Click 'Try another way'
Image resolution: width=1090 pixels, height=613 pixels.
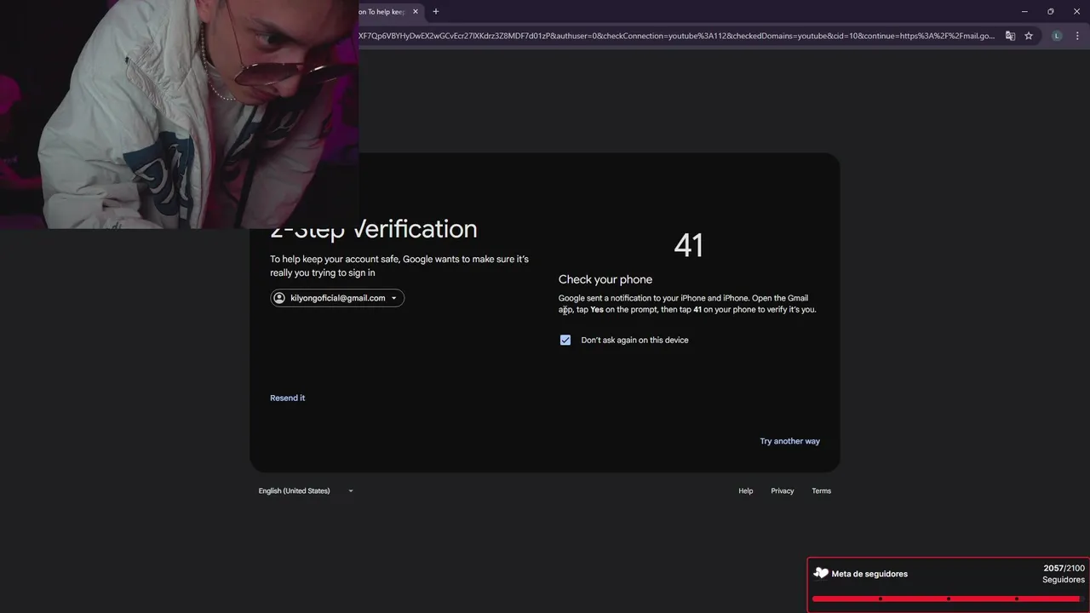(789, 441)
